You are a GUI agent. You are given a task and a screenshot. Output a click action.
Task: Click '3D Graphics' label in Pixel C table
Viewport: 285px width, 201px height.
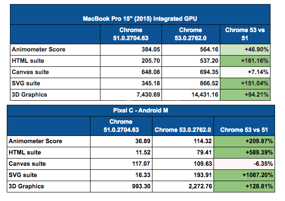(x=26, y=186)
